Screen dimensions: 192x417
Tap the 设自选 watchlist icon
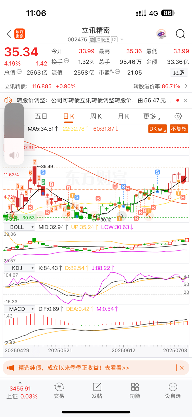tap(173, 391)
